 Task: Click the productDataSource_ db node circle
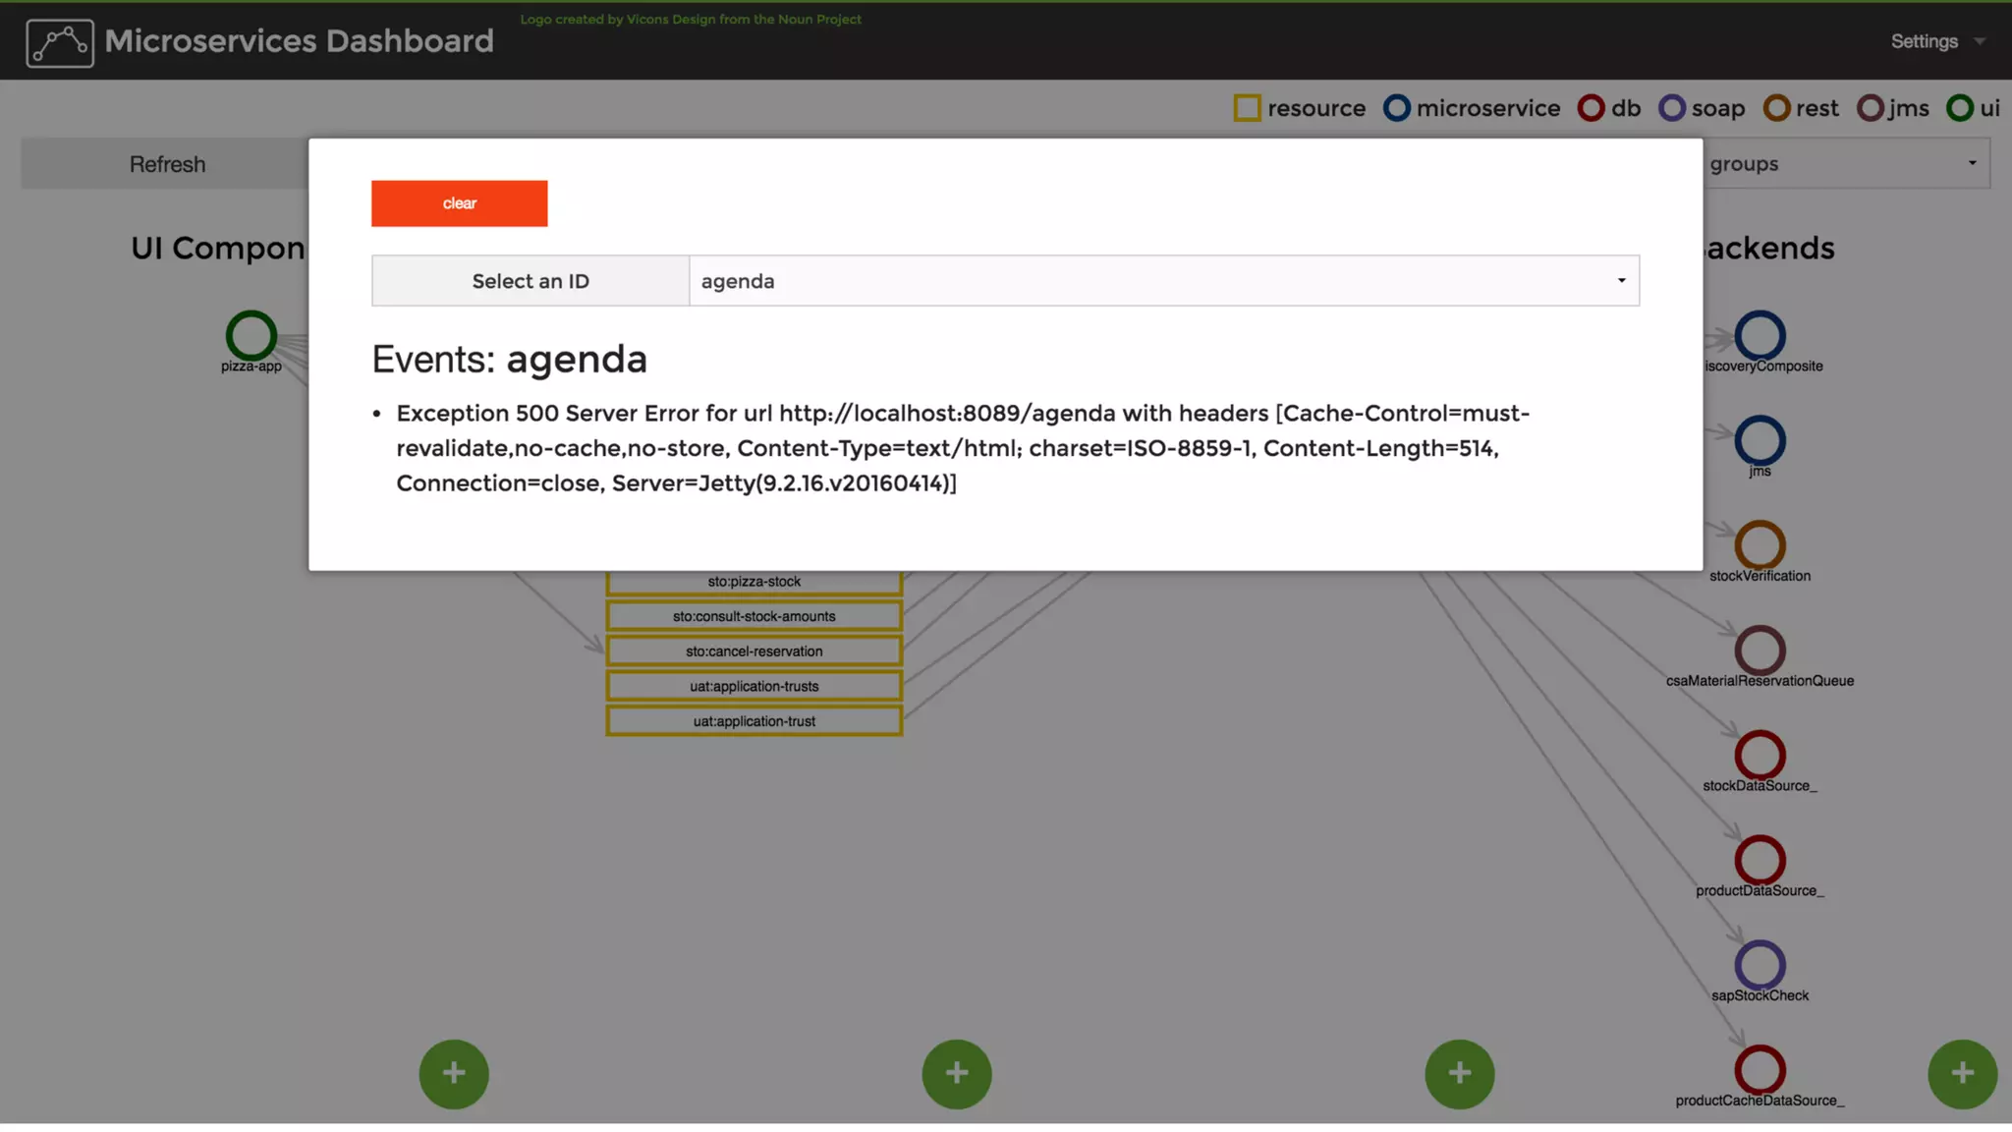tap(1760, 860)
